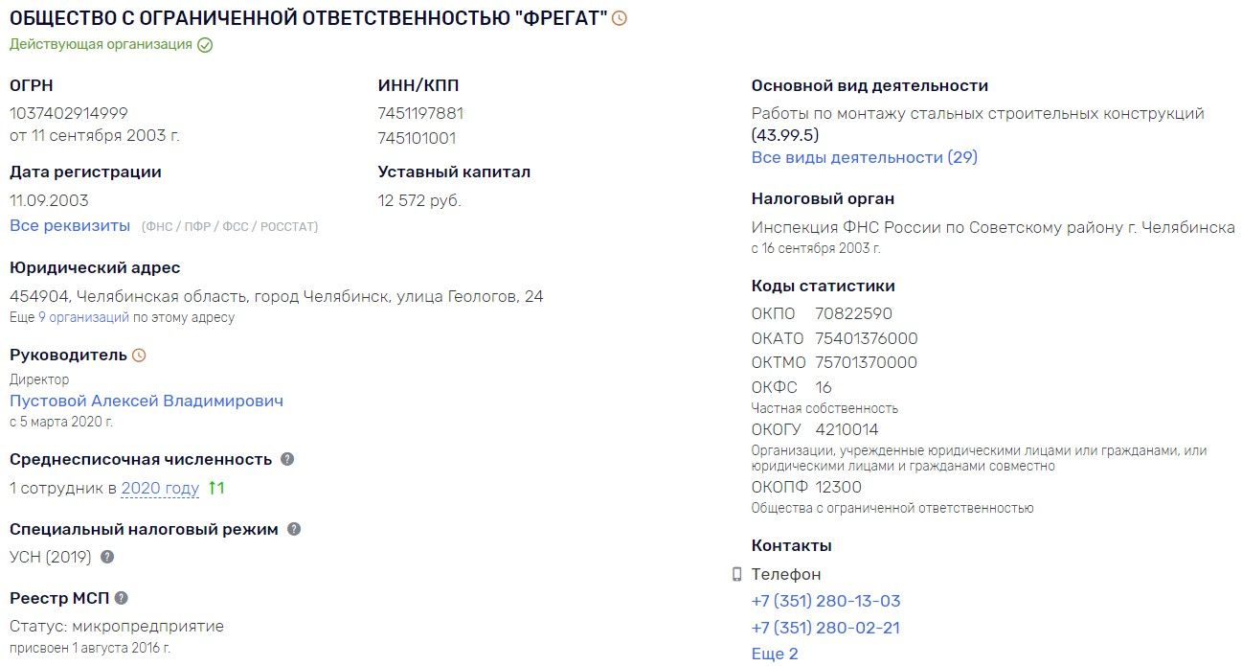Open director Пустовой Алексей Владимирович's profile
Image resolution: width=1242 pixels, height=666 pixels.
click(x=147, y=401)
